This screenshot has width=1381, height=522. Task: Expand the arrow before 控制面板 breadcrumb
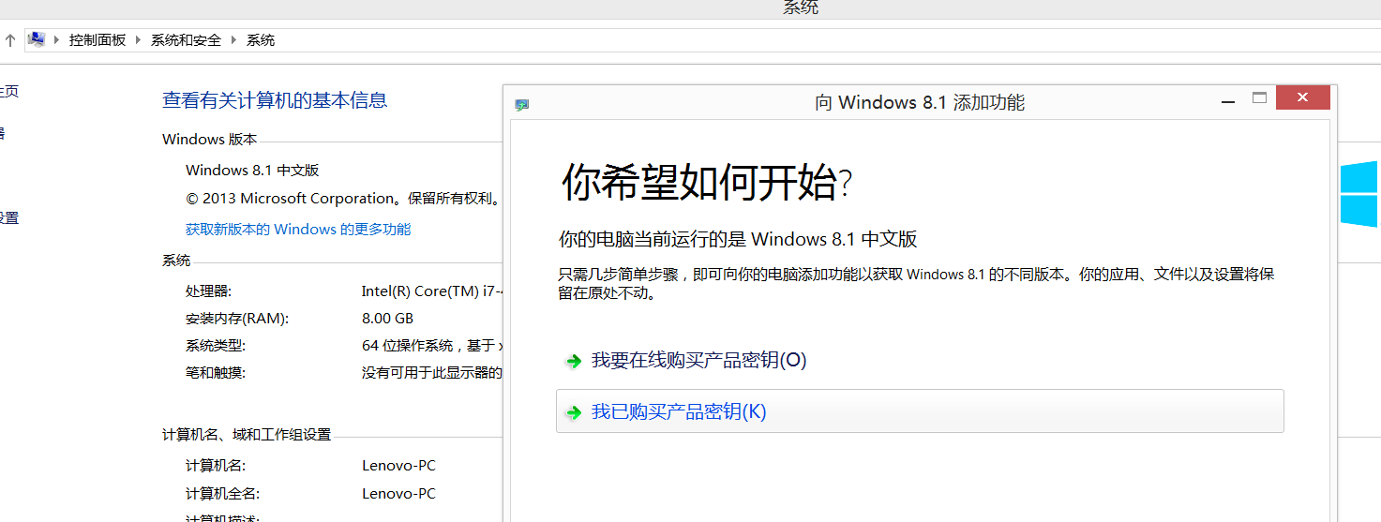pyautogui.click(x=57, y=40)
